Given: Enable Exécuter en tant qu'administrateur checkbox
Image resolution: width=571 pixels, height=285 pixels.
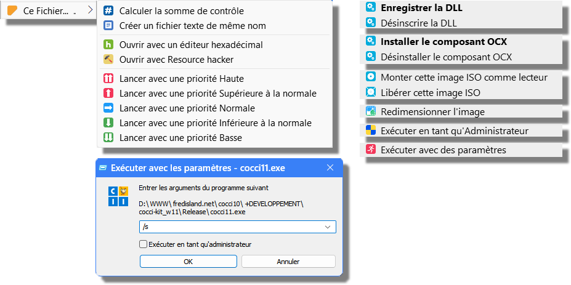Looking at the screenshot, I should [x=144, y=244].
